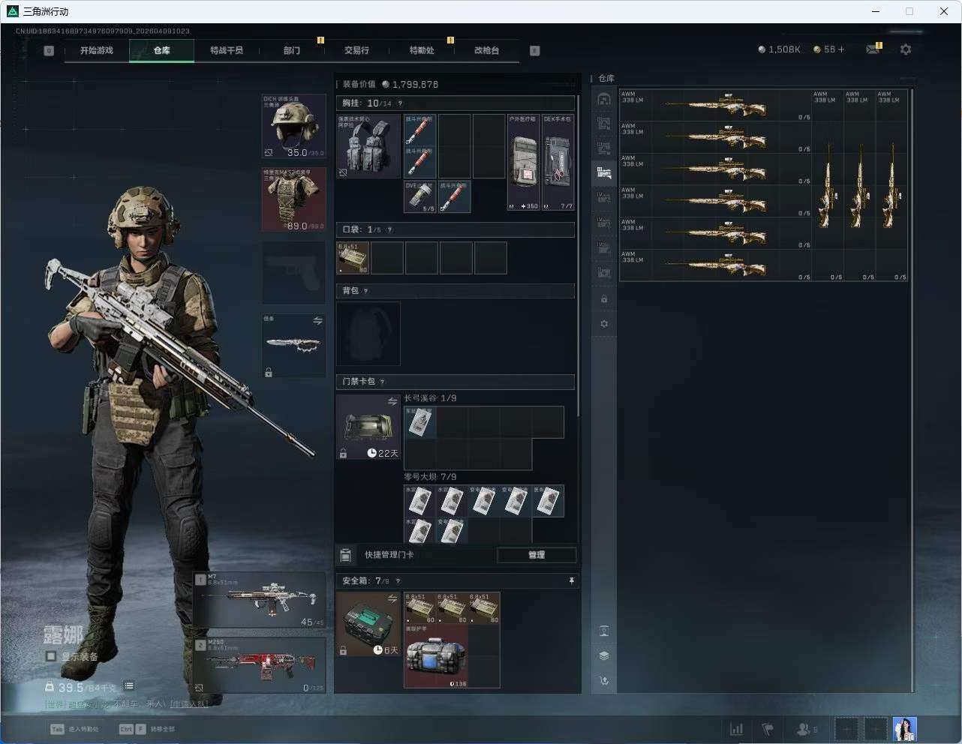The image size is (962, 744).
Task: Open the 交易行 tab
Action: point(356,50)
